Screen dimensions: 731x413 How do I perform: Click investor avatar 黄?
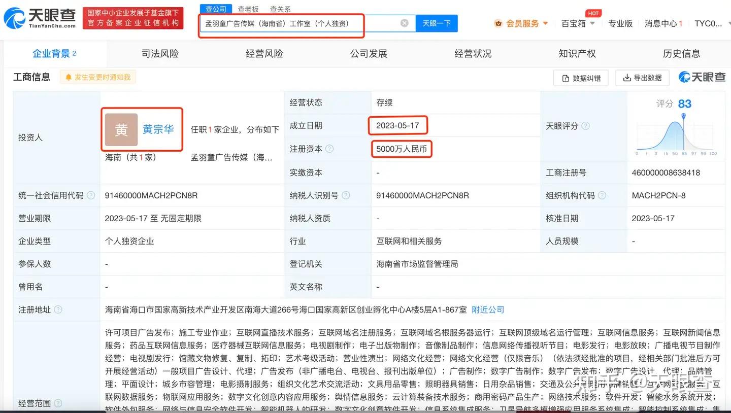coord(121,130)
